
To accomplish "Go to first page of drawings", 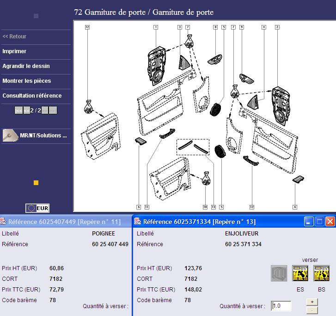I will coord(18,111).
